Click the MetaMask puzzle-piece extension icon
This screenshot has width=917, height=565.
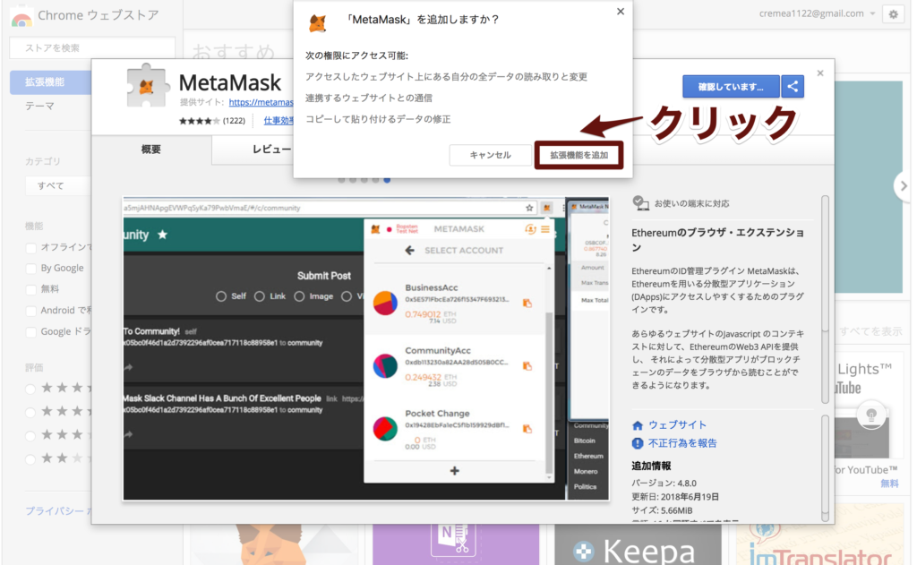pos(147,86)
